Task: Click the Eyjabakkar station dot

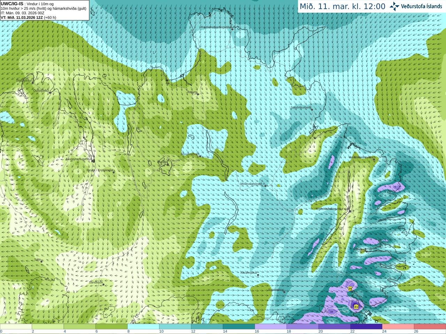Action: (285, 291)
